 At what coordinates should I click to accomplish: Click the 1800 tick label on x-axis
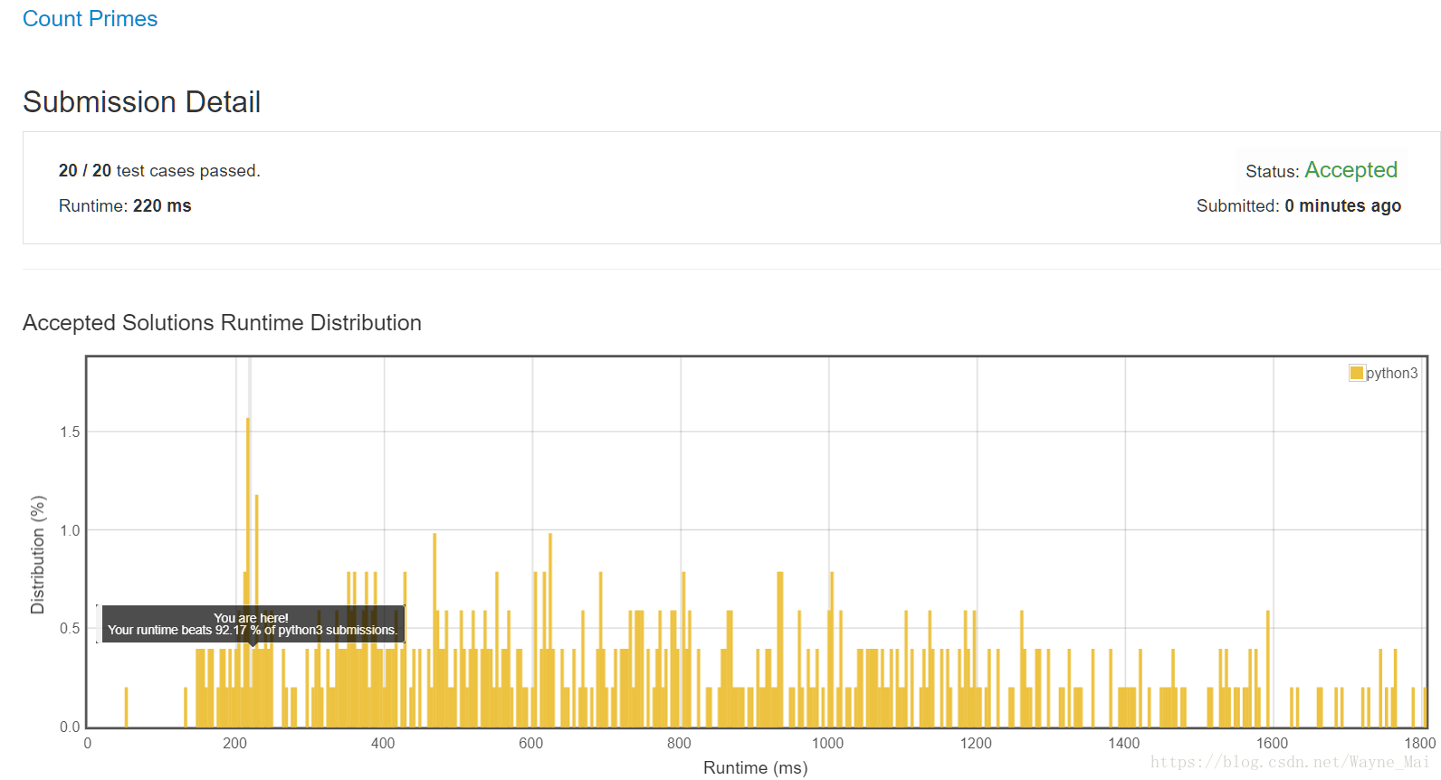point(1419,744)
